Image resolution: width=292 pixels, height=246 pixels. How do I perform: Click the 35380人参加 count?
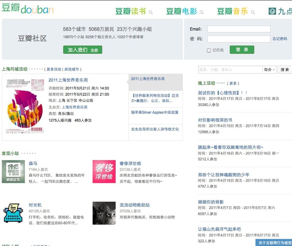(208, 105)
